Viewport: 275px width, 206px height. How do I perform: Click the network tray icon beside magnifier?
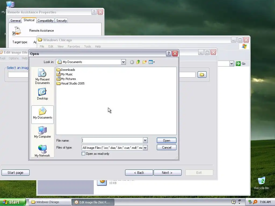click(x=250, y=202)
